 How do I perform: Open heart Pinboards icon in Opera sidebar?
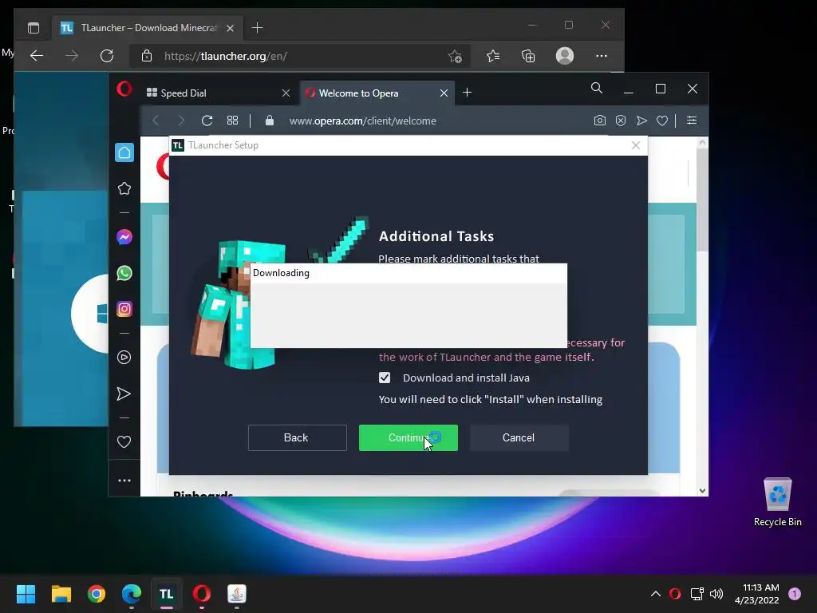pyautogui.click(x=124, y=442)
